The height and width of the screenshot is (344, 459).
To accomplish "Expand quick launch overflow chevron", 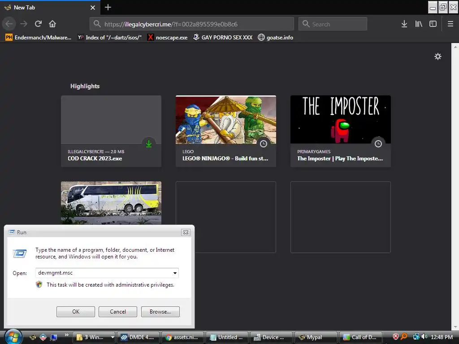I will tap(66, 335).
